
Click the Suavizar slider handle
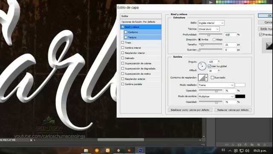(199, 50)
